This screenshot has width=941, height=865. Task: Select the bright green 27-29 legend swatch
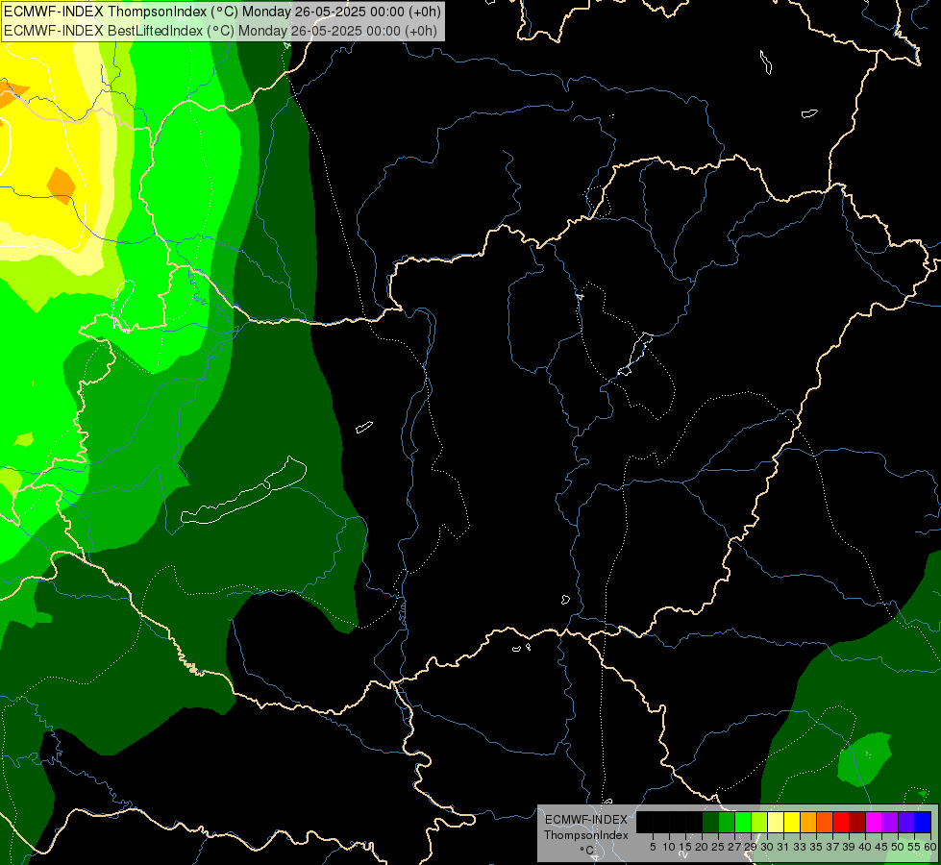[743, 822]
